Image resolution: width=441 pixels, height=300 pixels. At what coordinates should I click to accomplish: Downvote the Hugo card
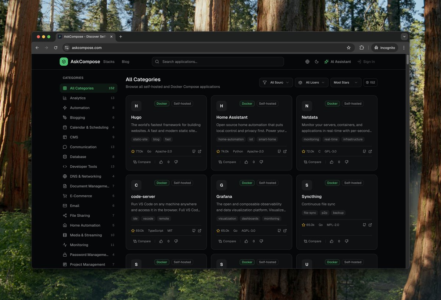(176, 162)
